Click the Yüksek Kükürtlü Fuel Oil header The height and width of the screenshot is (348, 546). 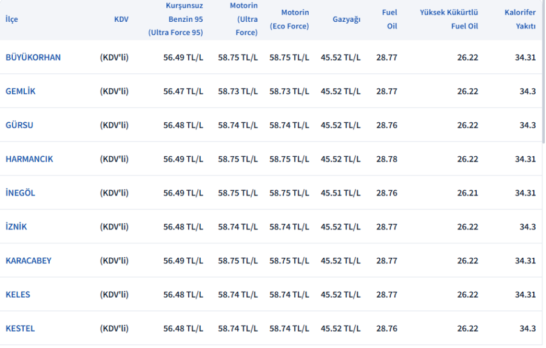(449, 19)
